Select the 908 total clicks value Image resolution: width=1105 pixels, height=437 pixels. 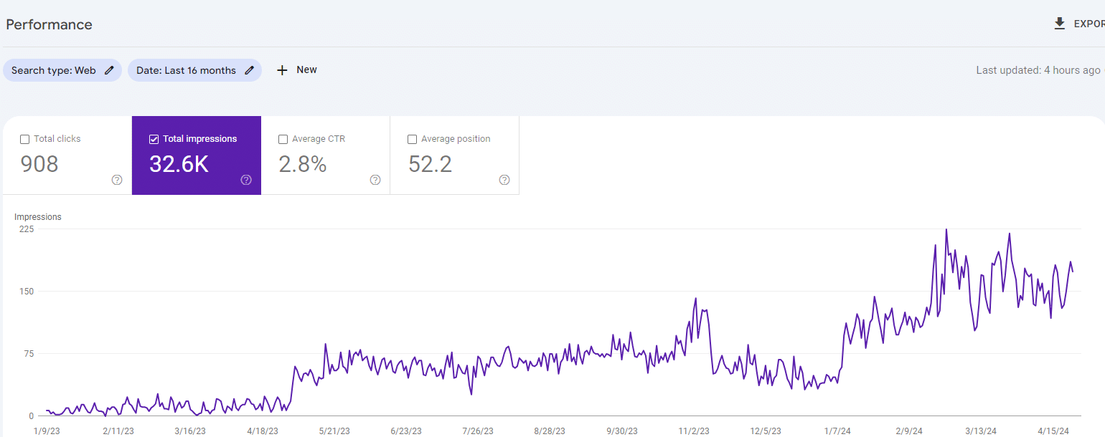click(x=39, y=165)
